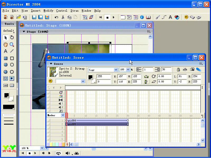Open the Paint window brush icon

tap(158, 17)
